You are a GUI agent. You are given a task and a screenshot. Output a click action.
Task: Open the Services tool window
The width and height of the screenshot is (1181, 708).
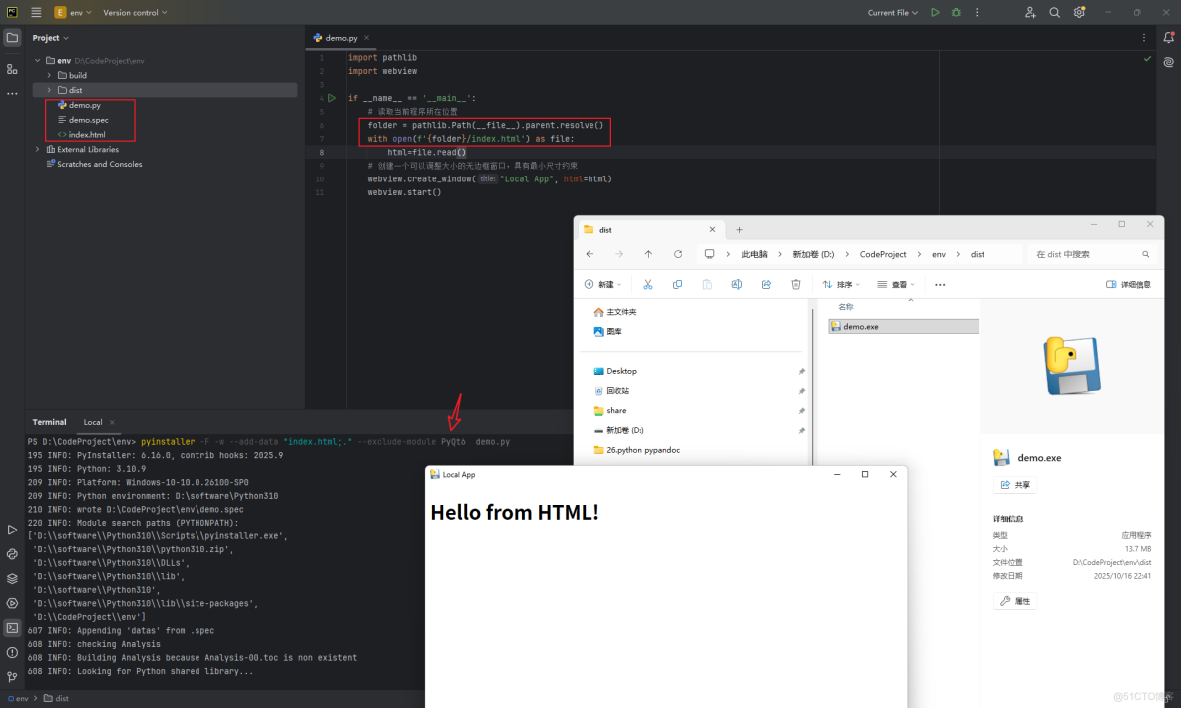point(12,604)
